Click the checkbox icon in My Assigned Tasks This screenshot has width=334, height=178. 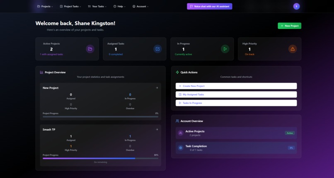(x=180, y=94)
